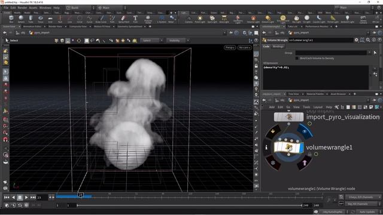This screenshot has height=215, width=383.
Task: Select the Sphere shelf tool
Action: [21, 19]
